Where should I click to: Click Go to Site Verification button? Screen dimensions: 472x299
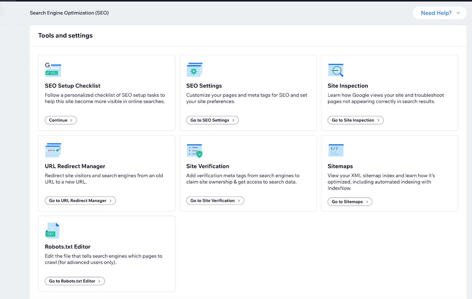pyautogui.click(x=215, y=201)
